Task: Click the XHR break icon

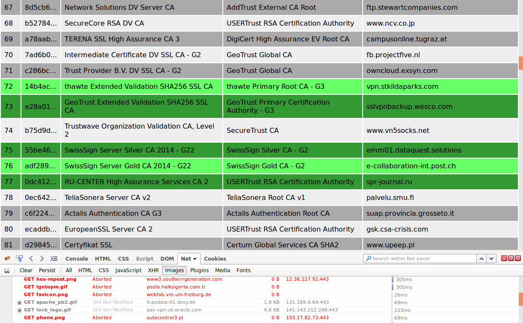Action: click(x=7, y=270)
